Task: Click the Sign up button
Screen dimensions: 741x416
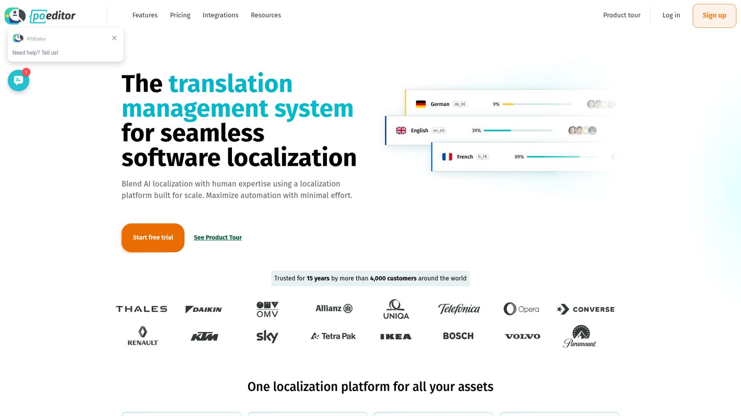Action: 714,16
